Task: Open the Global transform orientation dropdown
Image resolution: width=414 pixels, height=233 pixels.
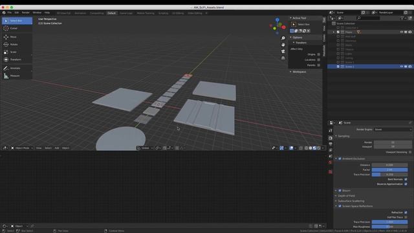Action: click(x=145, y=148)
